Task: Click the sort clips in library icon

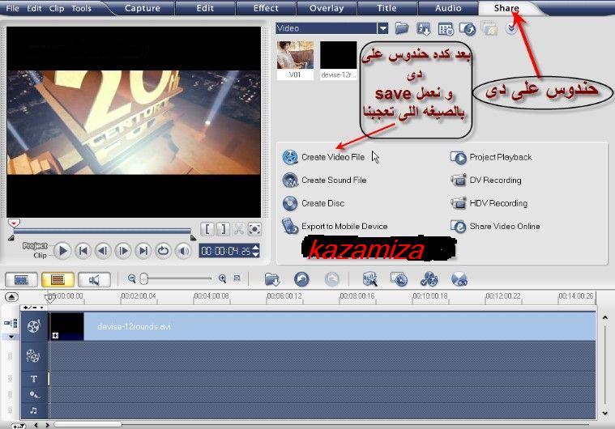Action: tap(424, 28)
